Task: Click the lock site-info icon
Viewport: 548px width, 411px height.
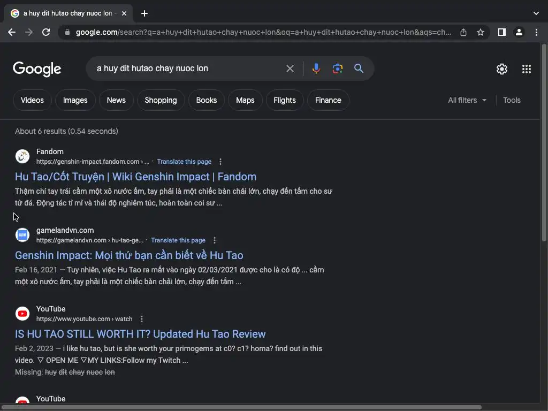Action: [67, 32]
